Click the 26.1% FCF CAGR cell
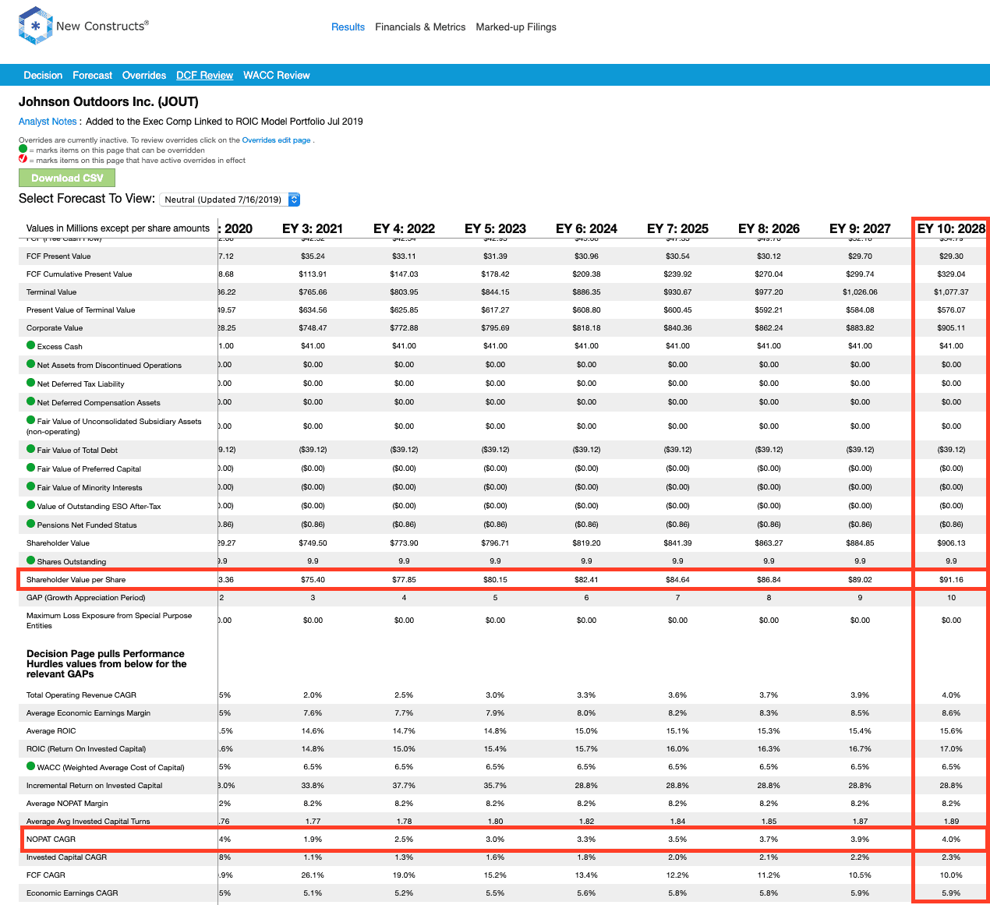990x905 pixels. point(313,875)
